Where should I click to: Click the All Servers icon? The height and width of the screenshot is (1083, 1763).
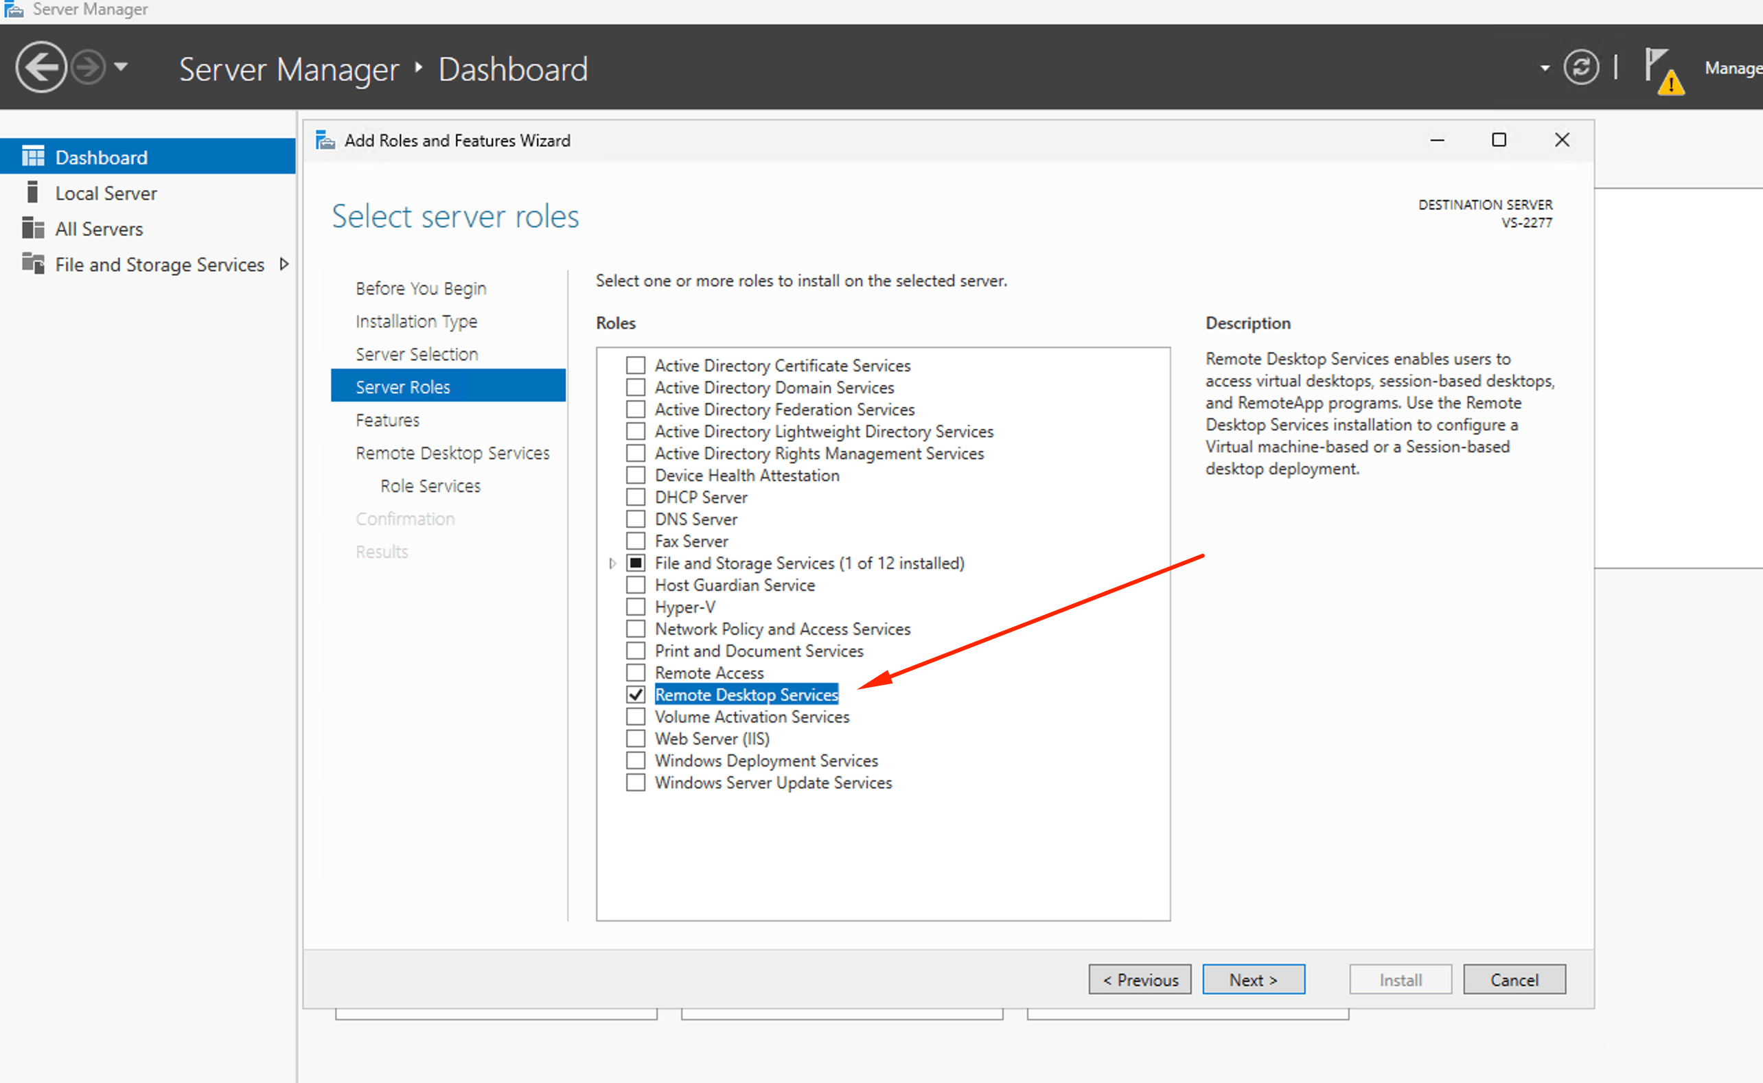[x=33, y=228]
